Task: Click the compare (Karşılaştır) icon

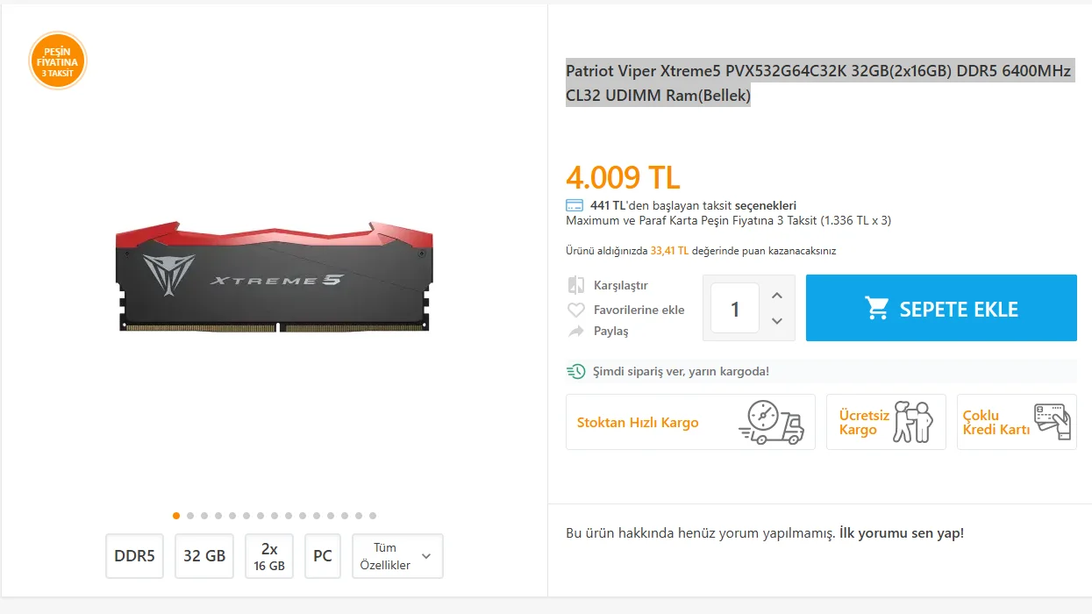Action: pyautogui.click(x=576, y=285)
